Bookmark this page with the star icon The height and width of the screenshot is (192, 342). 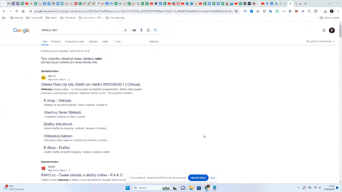click(x=236, y=11)
